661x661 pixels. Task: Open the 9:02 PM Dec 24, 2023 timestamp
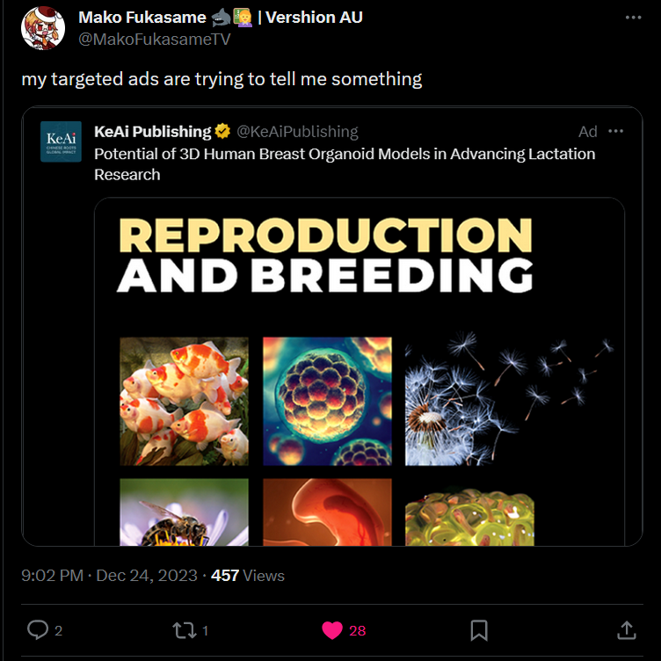click(x=112, y=576)
